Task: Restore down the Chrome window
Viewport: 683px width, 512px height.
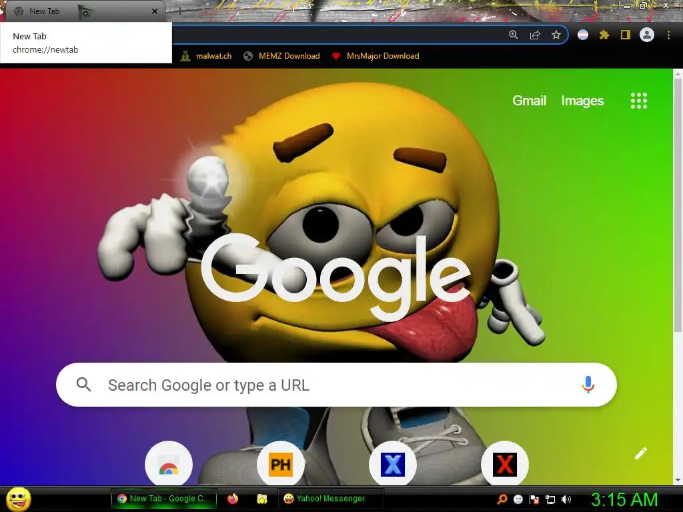Action: coord(643,5)
